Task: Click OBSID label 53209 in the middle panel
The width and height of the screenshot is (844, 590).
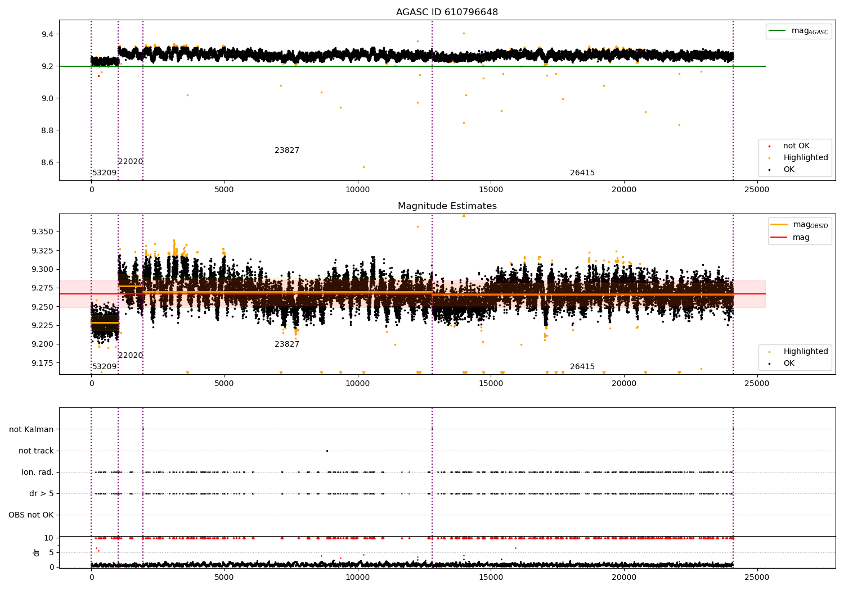Action: [105, 367]
